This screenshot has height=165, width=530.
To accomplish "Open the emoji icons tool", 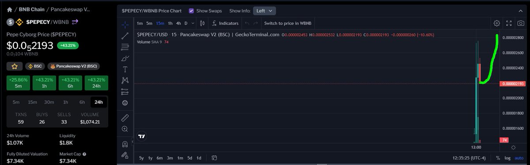I will pyautogui.click(x=125, y=103).
